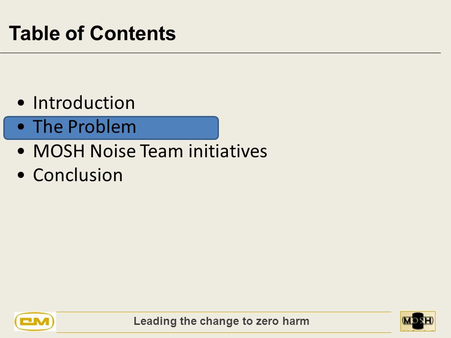Open MOSH Noise Team initiatives item
The width and height of the screenshot is (451, 338).
[x=150, y=151]
